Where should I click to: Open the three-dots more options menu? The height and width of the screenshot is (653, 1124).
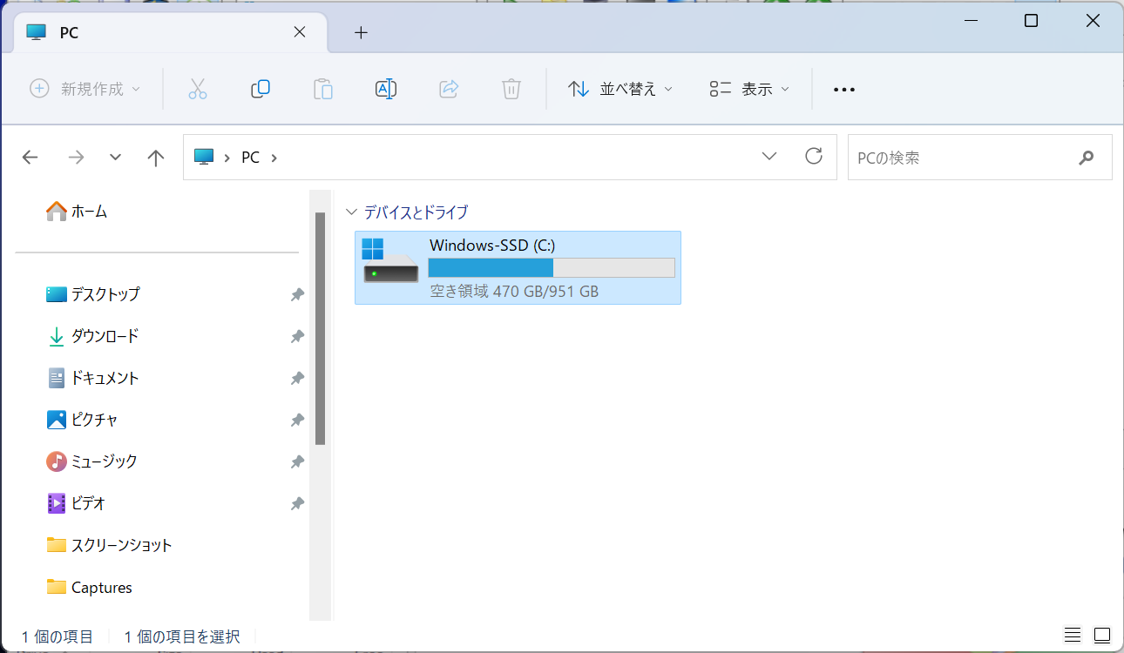coord(844,89)
